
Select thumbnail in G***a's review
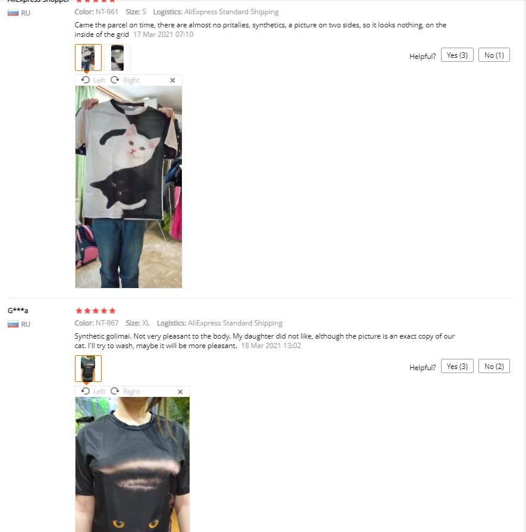coord(88,368)
